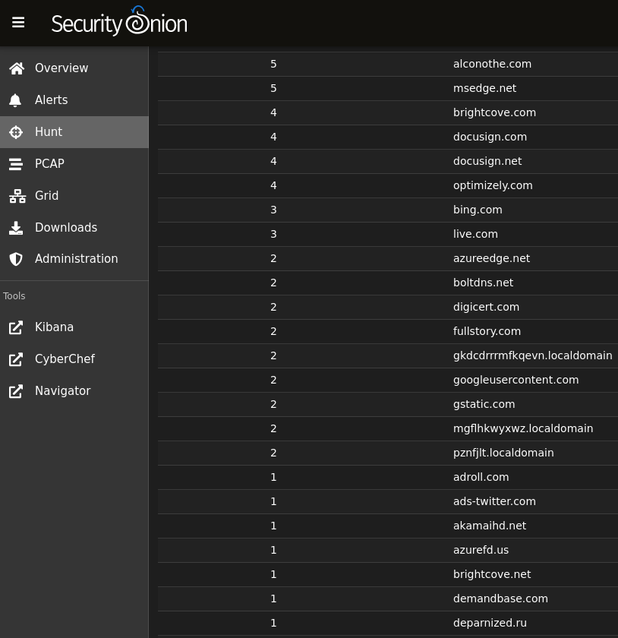618x638 pixels.
Task: Select the docusign.net entry
Action: pyautogui.click(x=487, y=162)
